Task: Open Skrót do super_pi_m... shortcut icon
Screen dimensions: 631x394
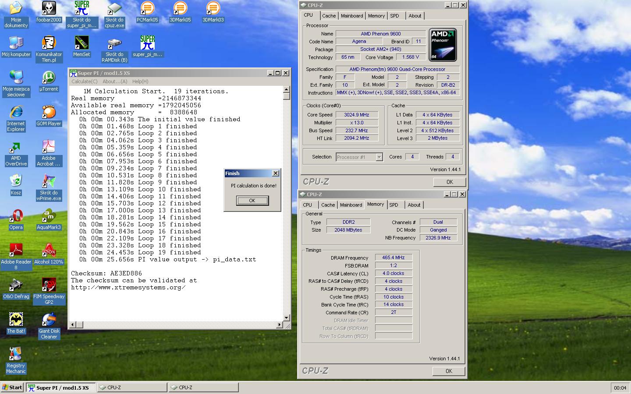Action: (82, 15)
